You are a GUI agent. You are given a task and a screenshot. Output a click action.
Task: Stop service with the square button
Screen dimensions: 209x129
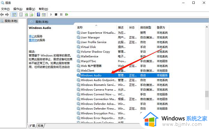[x=56, y=14]
